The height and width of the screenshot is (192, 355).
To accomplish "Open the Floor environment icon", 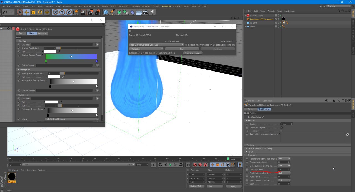I will point(139,12).
